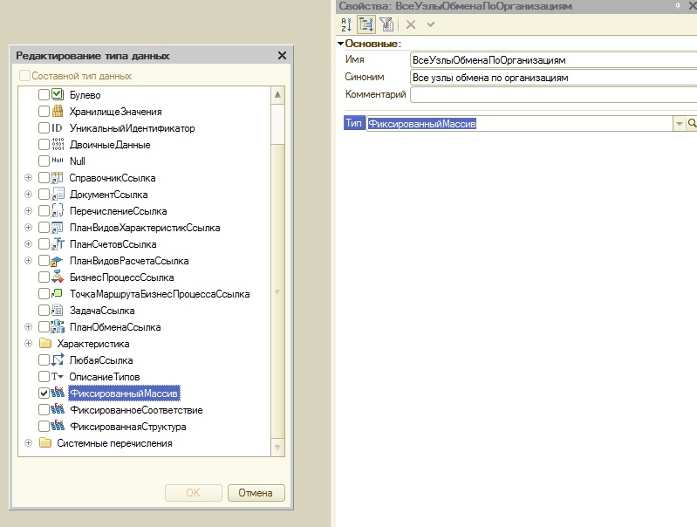Enable Составной тип данных checkbox

click(25, 76)
